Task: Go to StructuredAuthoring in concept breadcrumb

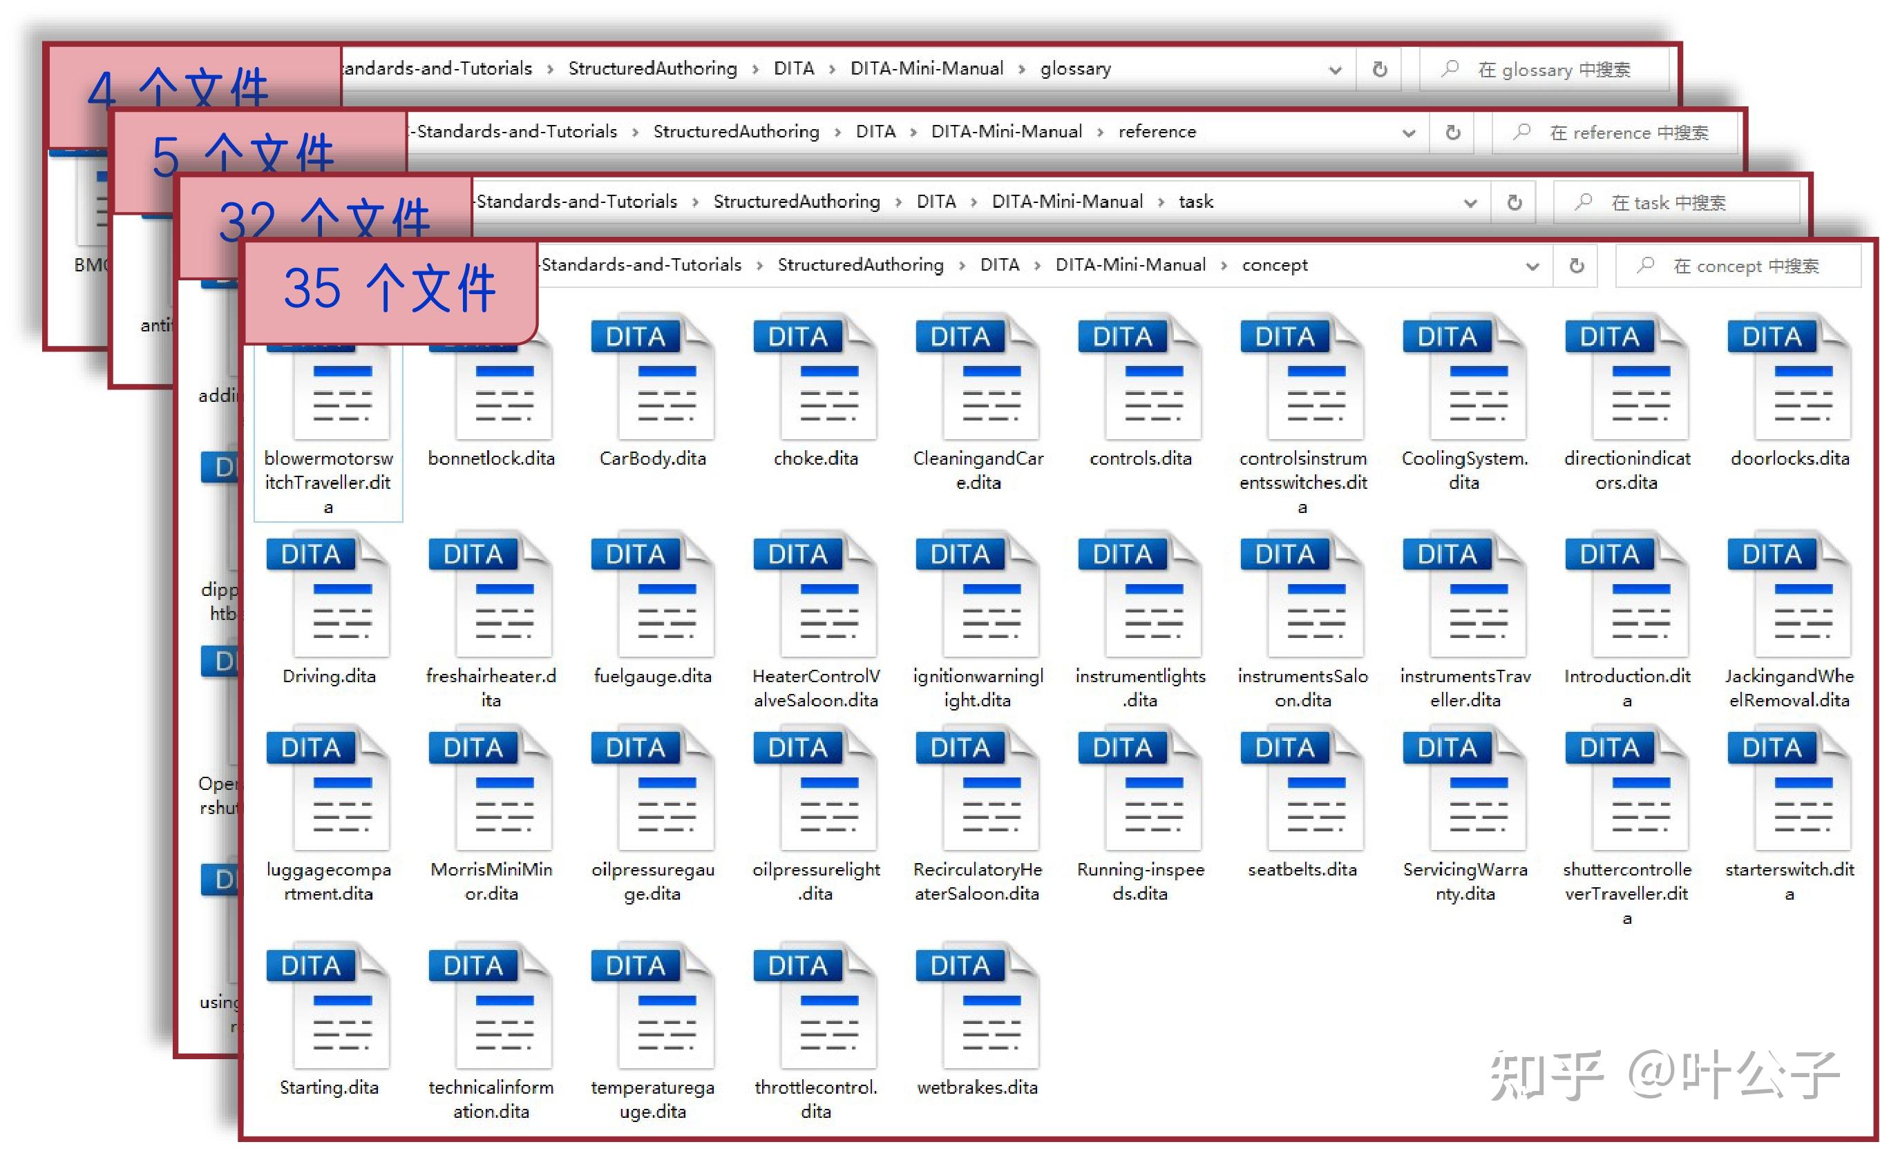Action: click(x=861, y=265)
